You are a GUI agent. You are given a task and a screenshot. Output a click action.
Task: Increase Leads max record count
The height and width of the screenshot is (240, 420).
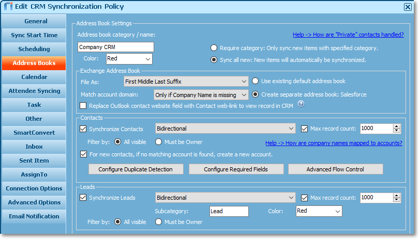click(396, 196)
